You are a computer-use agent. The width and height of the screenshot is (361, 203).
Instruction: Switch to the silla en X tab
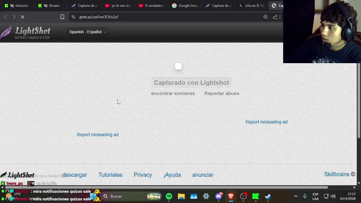click(252, 6)
